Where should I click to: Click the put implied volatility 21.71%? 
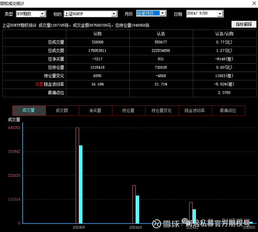[x=161, y=84]
